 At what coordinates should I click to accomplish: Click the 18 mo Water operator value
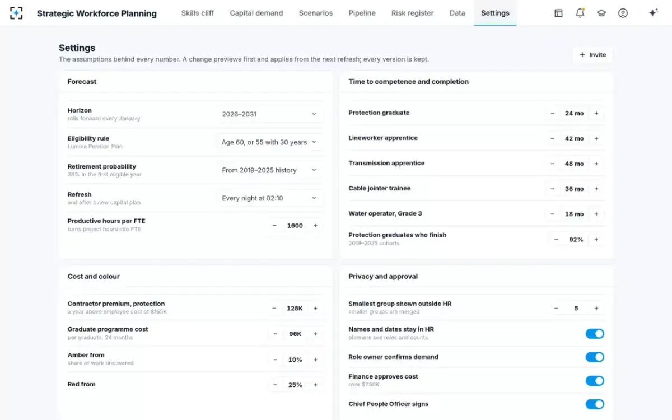575,214
